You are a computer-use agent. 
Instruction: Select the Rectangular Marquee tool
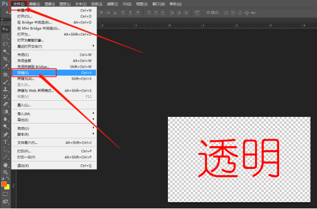6,37
